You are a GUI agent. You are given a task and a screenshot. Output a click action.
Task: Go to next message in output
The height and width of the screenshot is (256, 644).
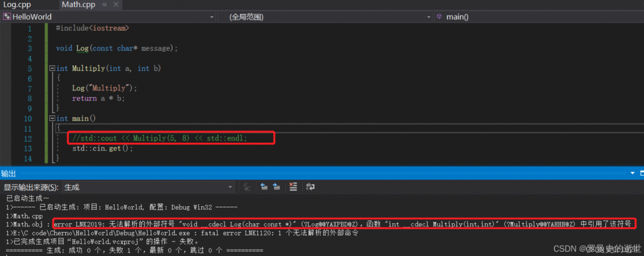click(x=276, y=187)
